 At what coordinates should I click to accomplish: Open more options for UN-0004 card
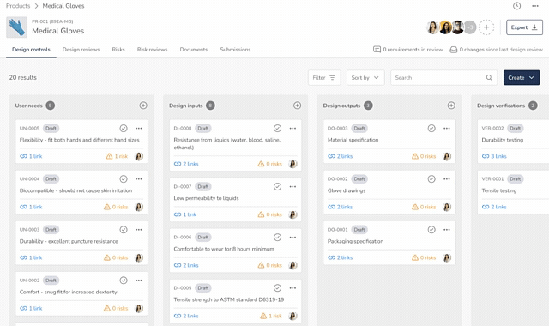pyautogui.click(x=139, y=179)
